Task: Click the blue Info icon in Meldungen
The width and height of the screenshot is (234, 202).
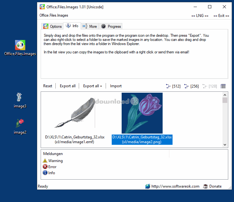Action: pos(45,173)
